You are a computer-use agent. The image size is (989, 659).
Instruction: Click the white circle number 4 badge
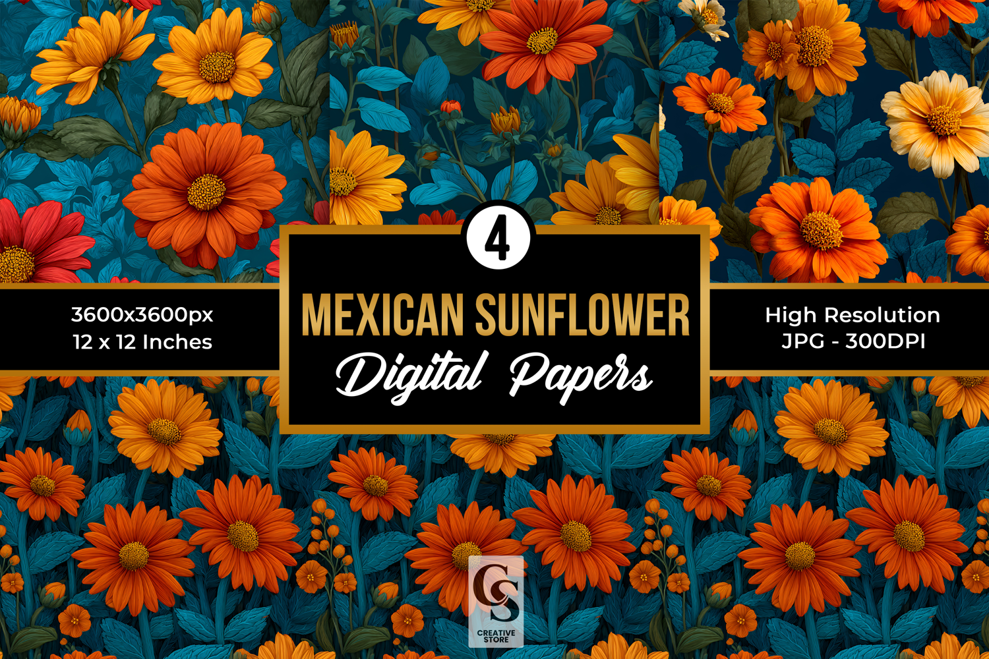(498, 239)
